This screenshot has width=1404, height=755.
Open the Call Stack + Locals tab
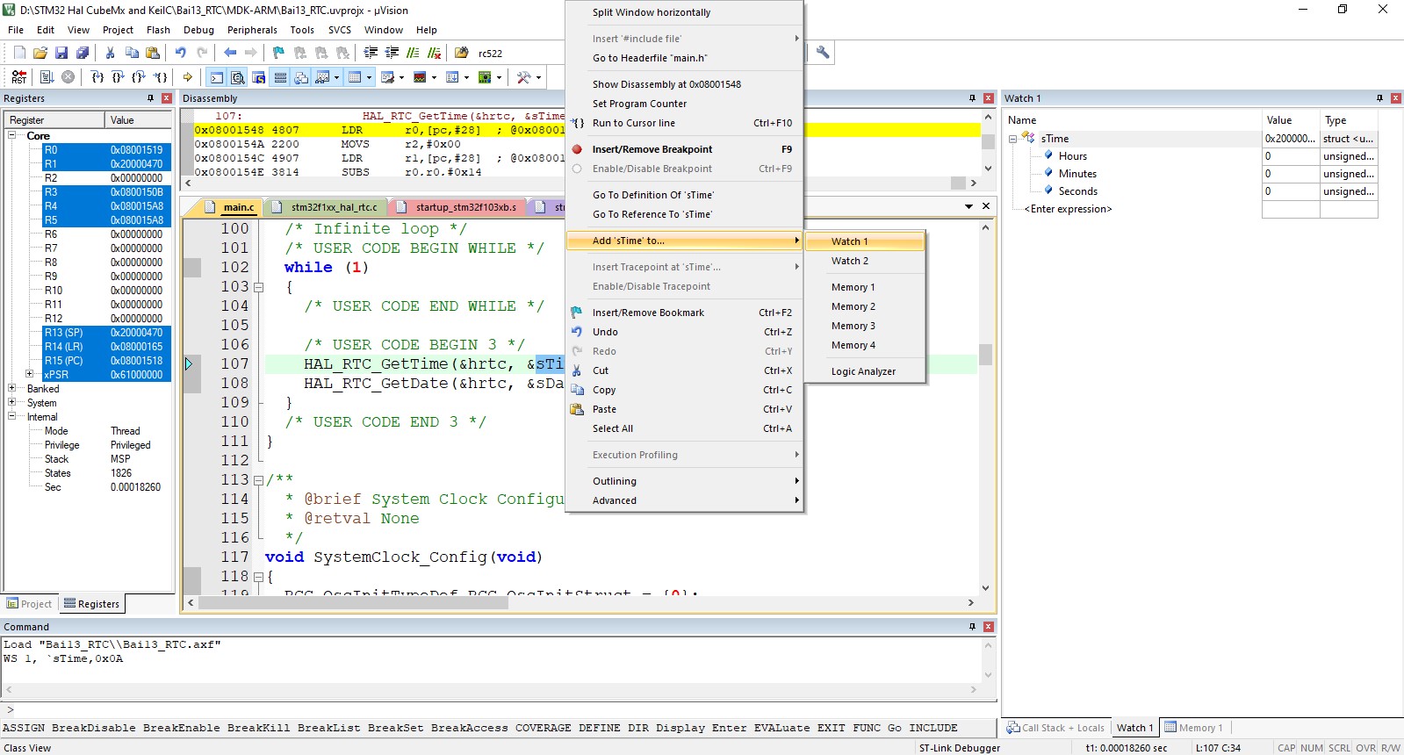tap(1055, 728)
